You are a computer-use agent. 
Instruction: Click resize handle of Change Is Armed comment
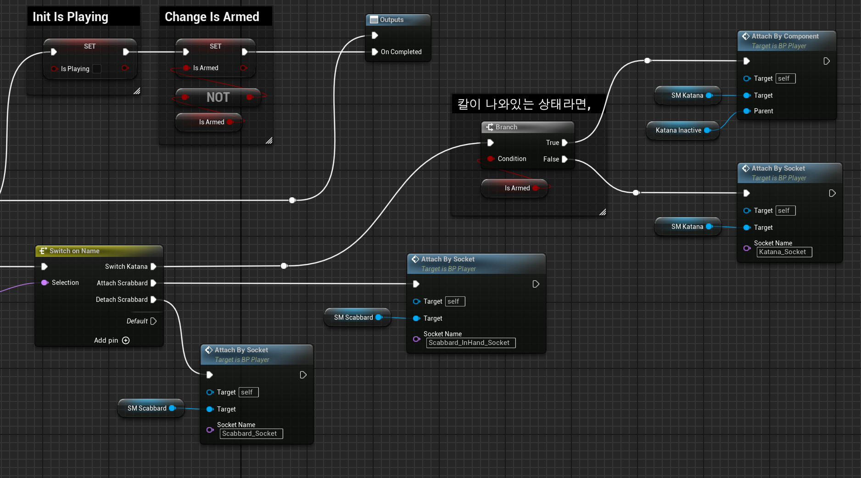click(269, 140)
